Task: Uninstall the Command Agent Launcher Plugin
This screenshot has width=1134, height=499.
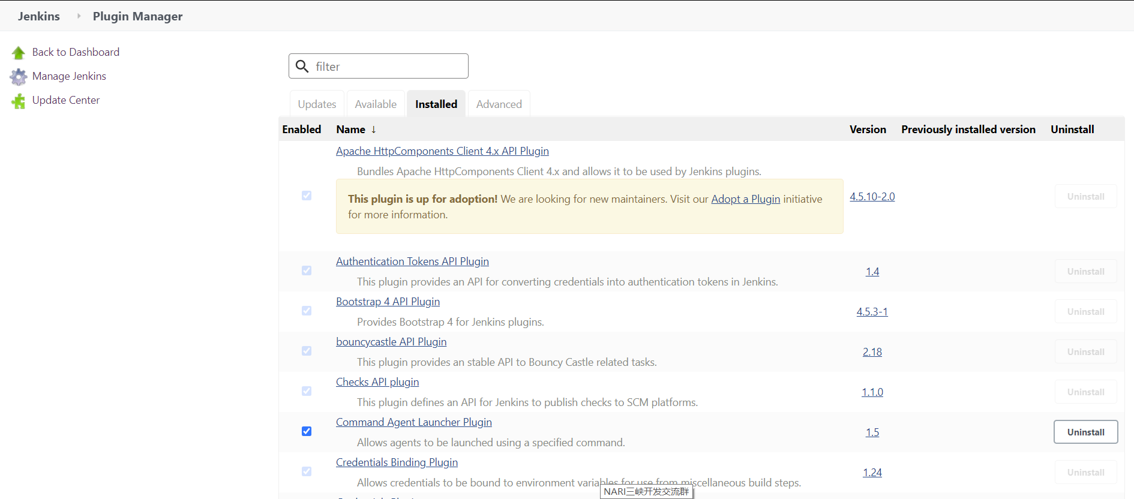Action: (1085, 432)
